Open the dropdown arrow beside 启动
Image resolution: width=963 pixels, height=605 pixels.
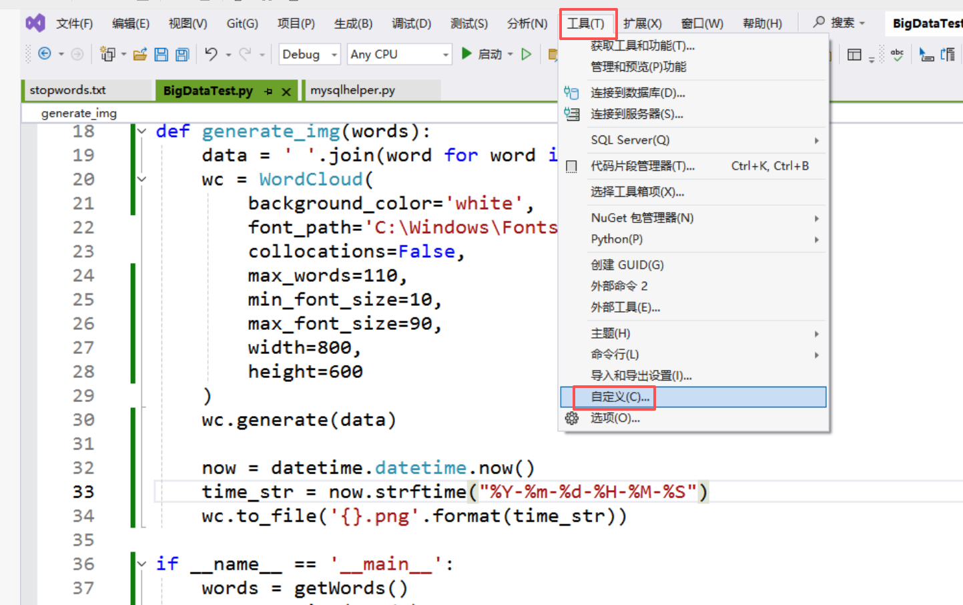coord(511,54)
